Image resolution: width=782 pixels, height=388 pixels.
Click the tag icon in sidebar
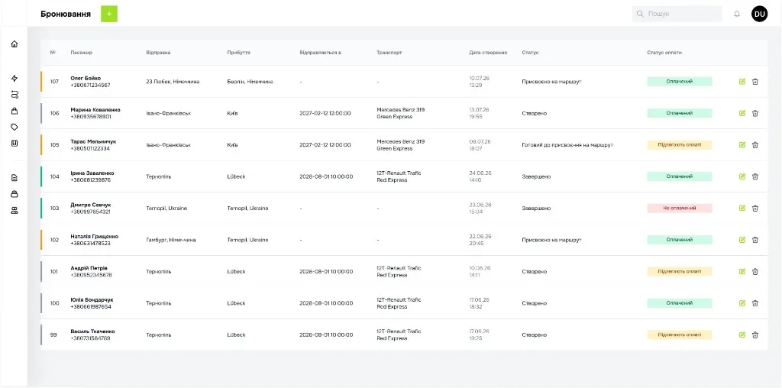tap(15, 128)
